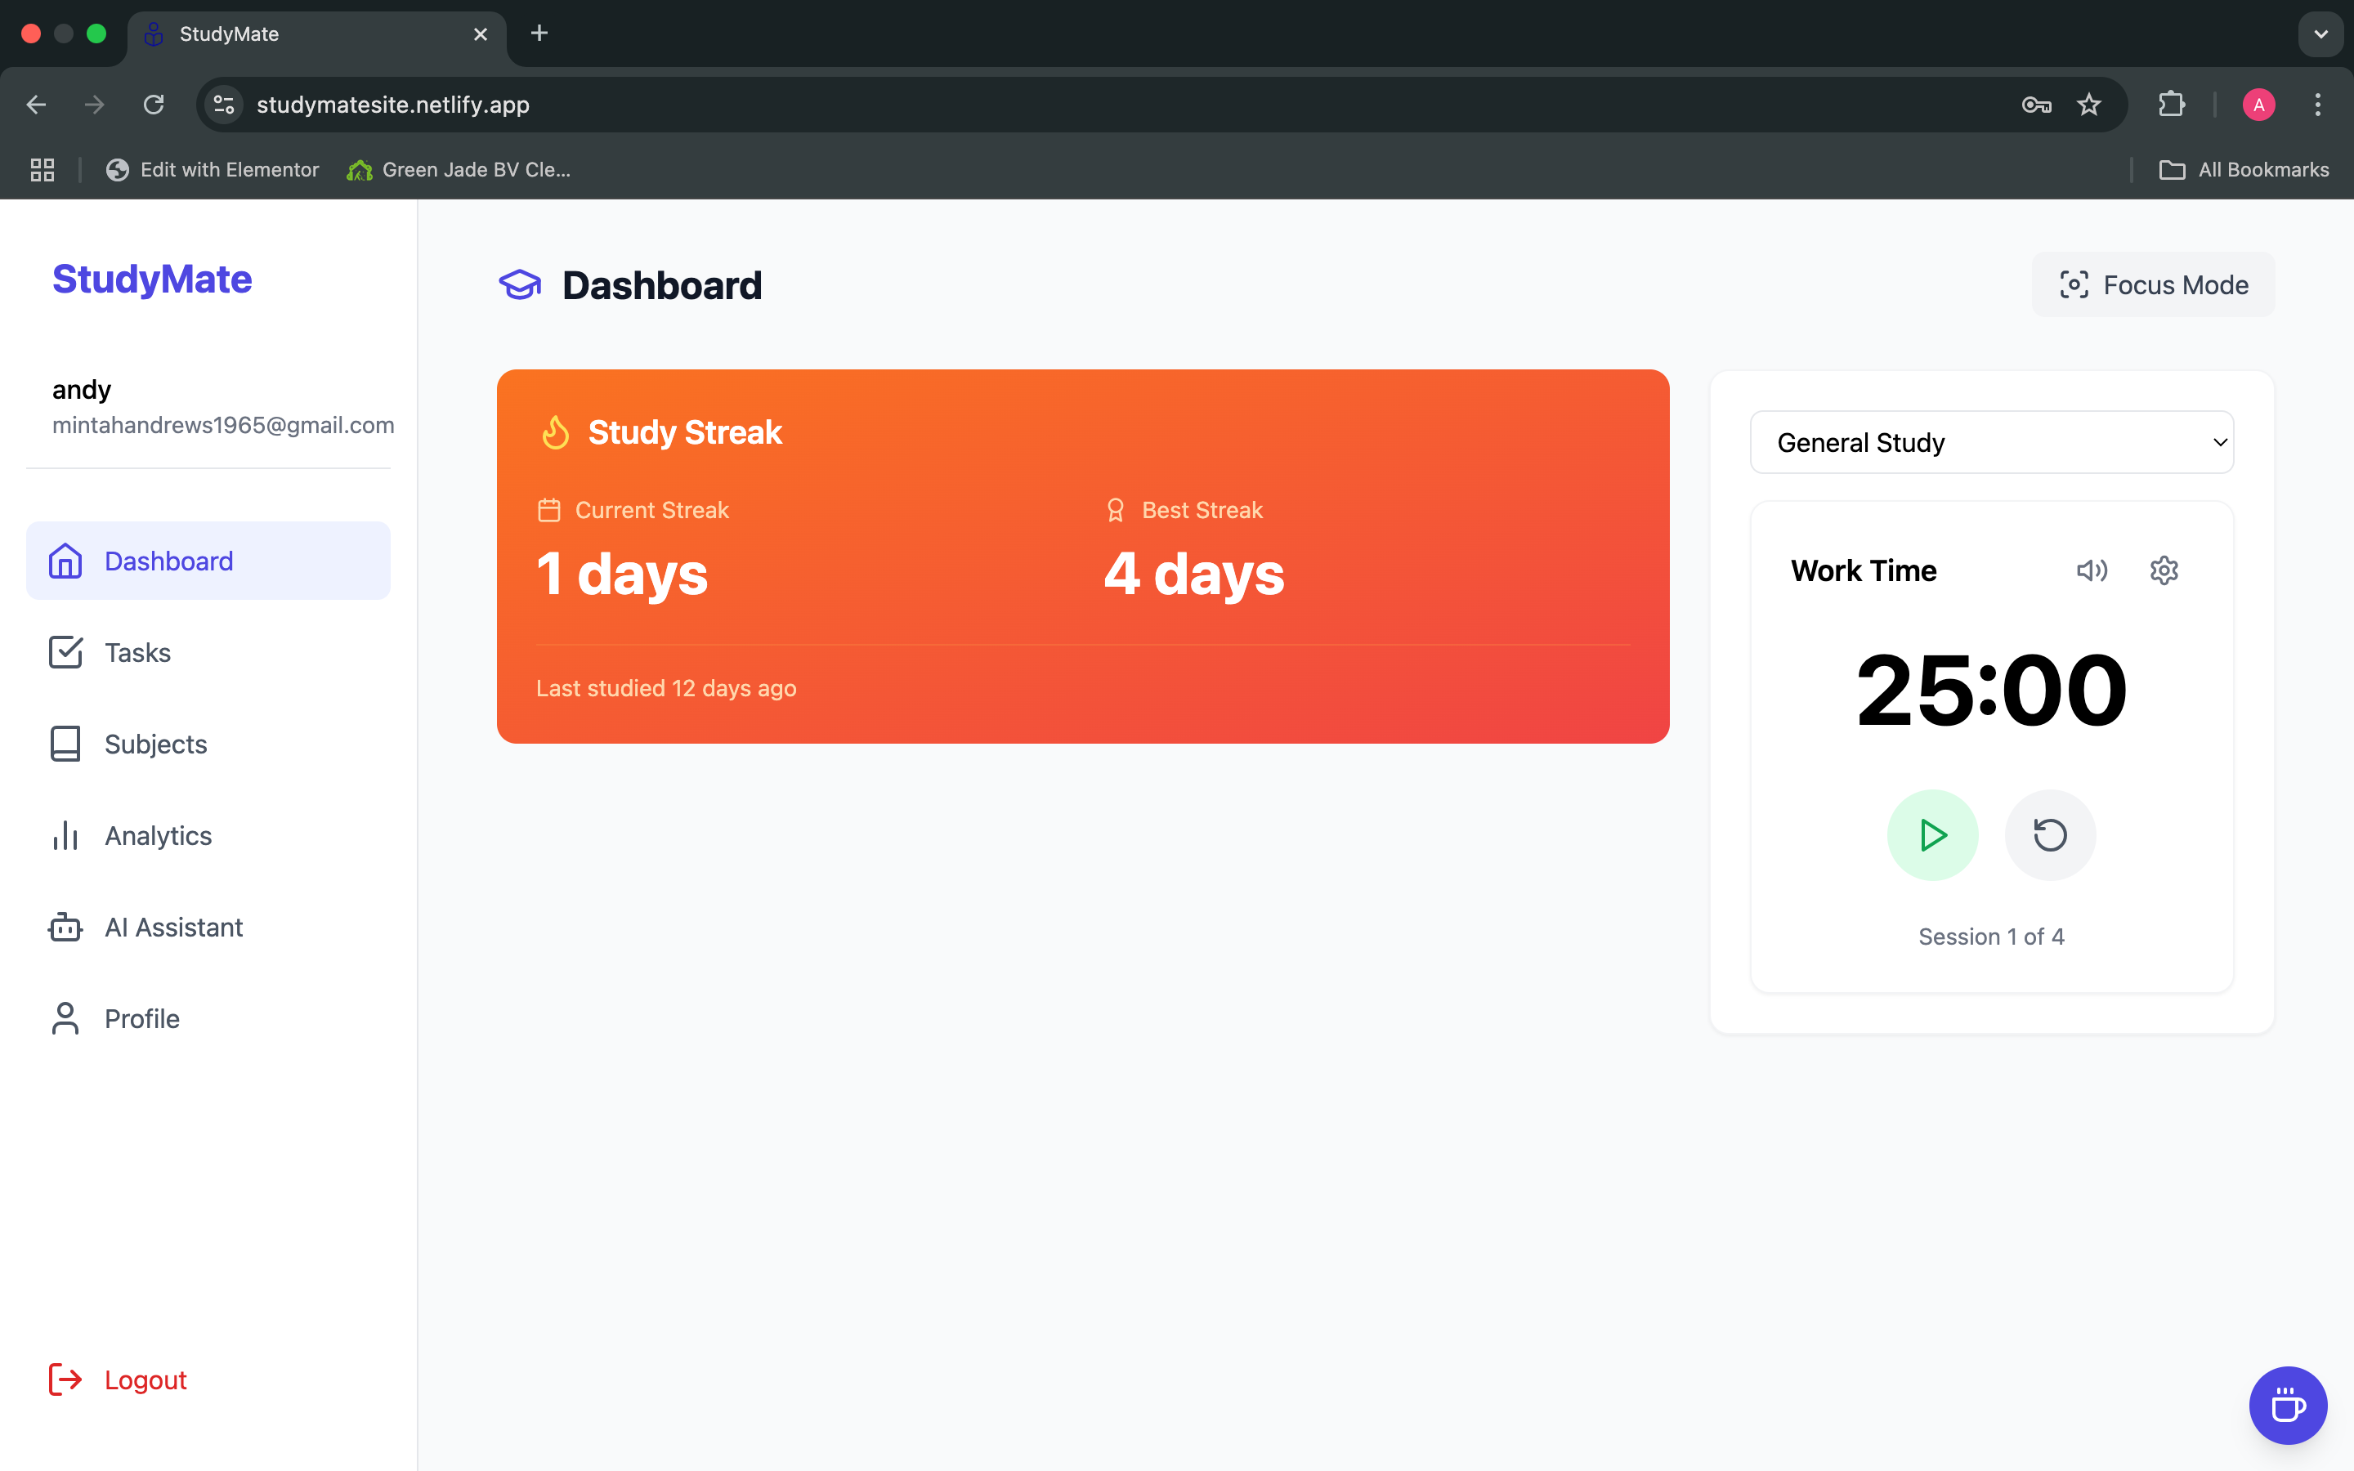
Task: Expand the General Study subject dropdown
Action: point(1991,443)
